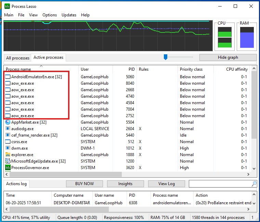Sort by the PID column header
Screen dimensions: 260x222
125,69
